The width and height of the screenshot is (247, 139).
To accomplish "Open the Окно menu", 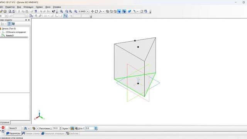I will click(48, 7).
